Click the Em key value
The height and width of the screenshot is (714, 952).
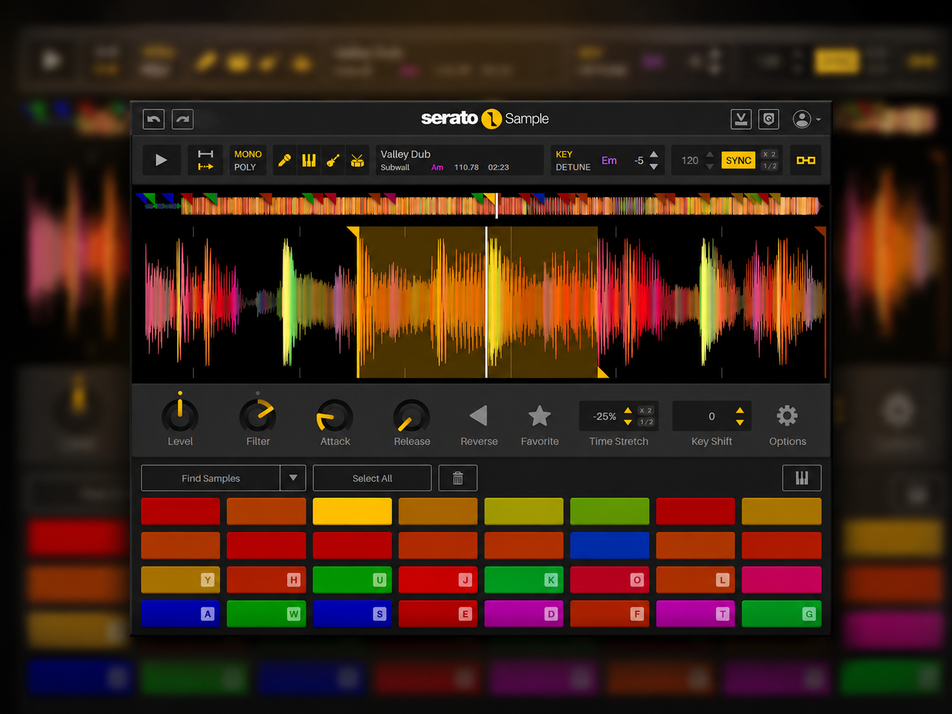[609, 160]
